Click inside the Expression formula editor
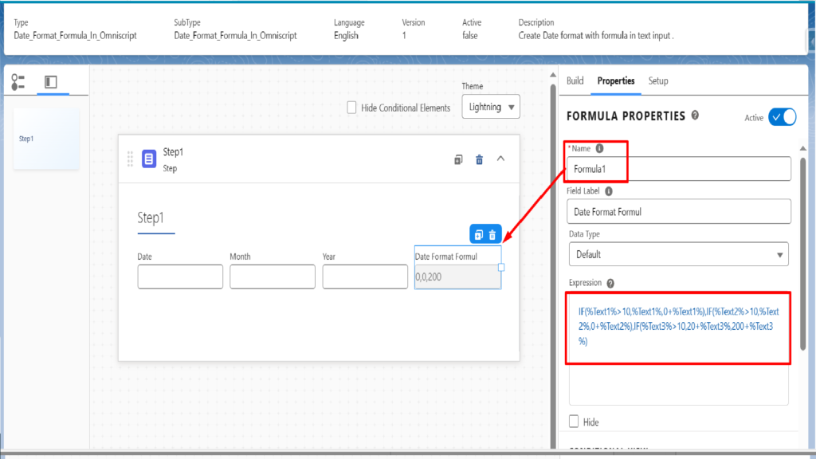 (679, 349)
